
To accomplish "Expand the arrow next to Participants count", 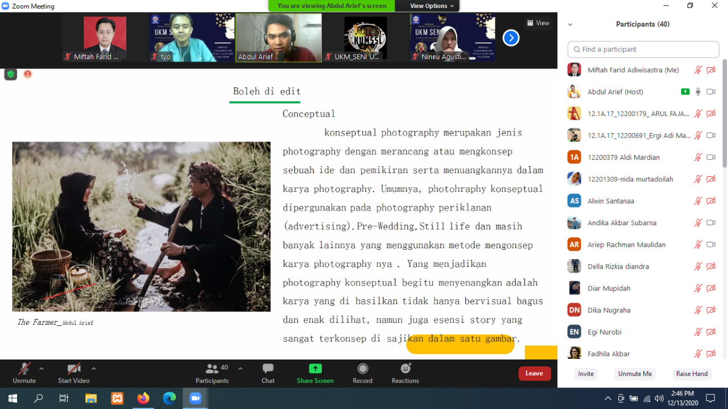I will point(240,369).
